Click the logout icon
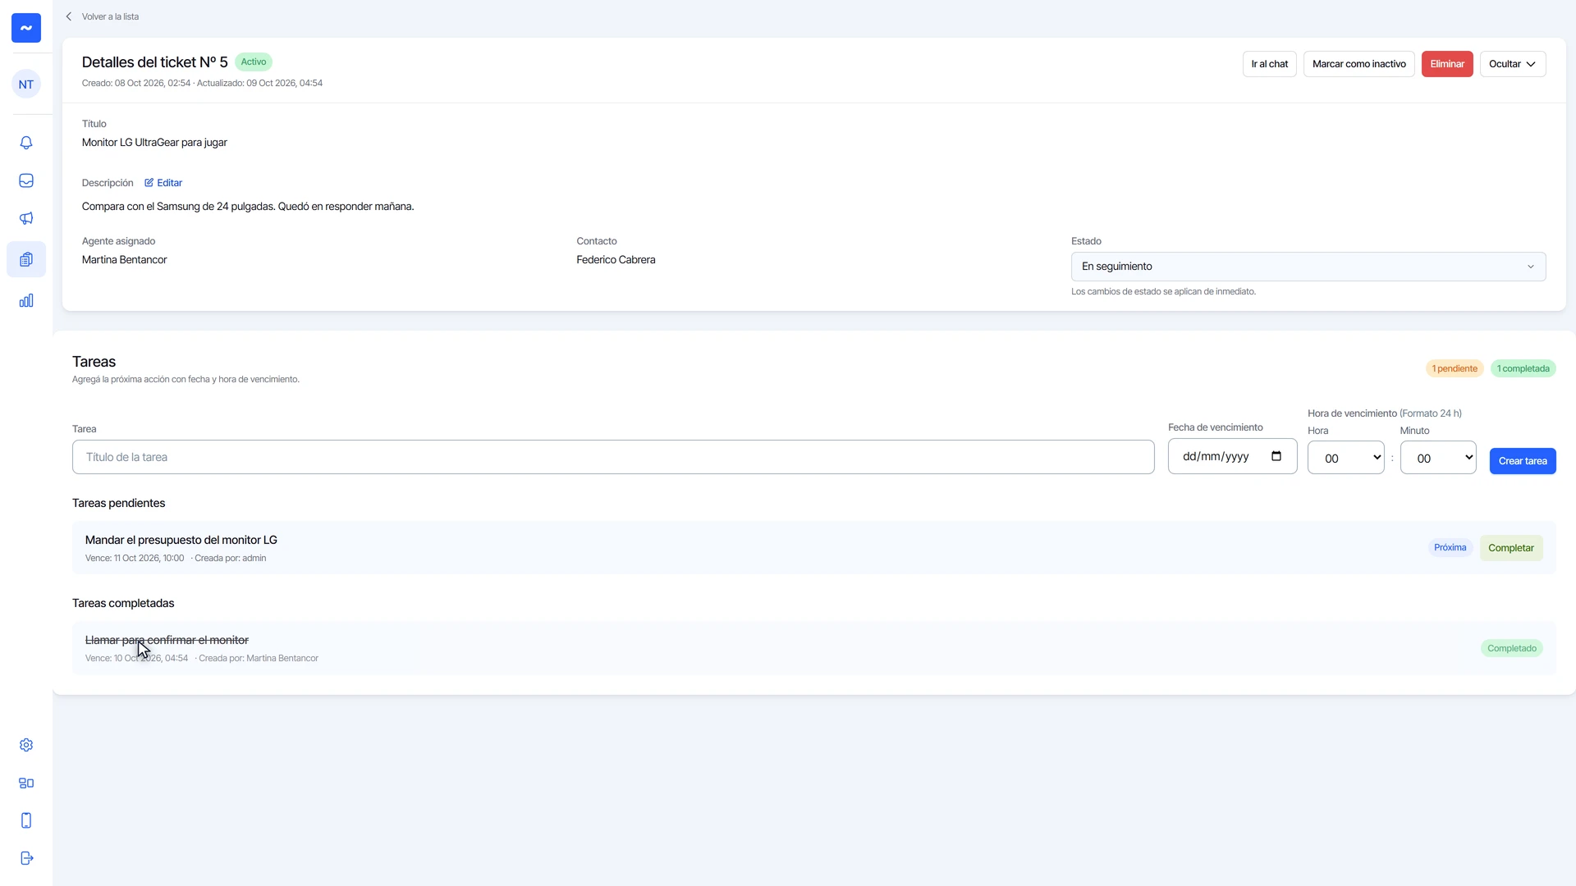The height and width of the screenshot is (886, 1576). tap(26, 858)
